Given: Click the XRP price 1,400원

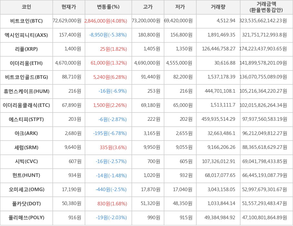Looking at the screenshot, I should click(x=73, y=49).
